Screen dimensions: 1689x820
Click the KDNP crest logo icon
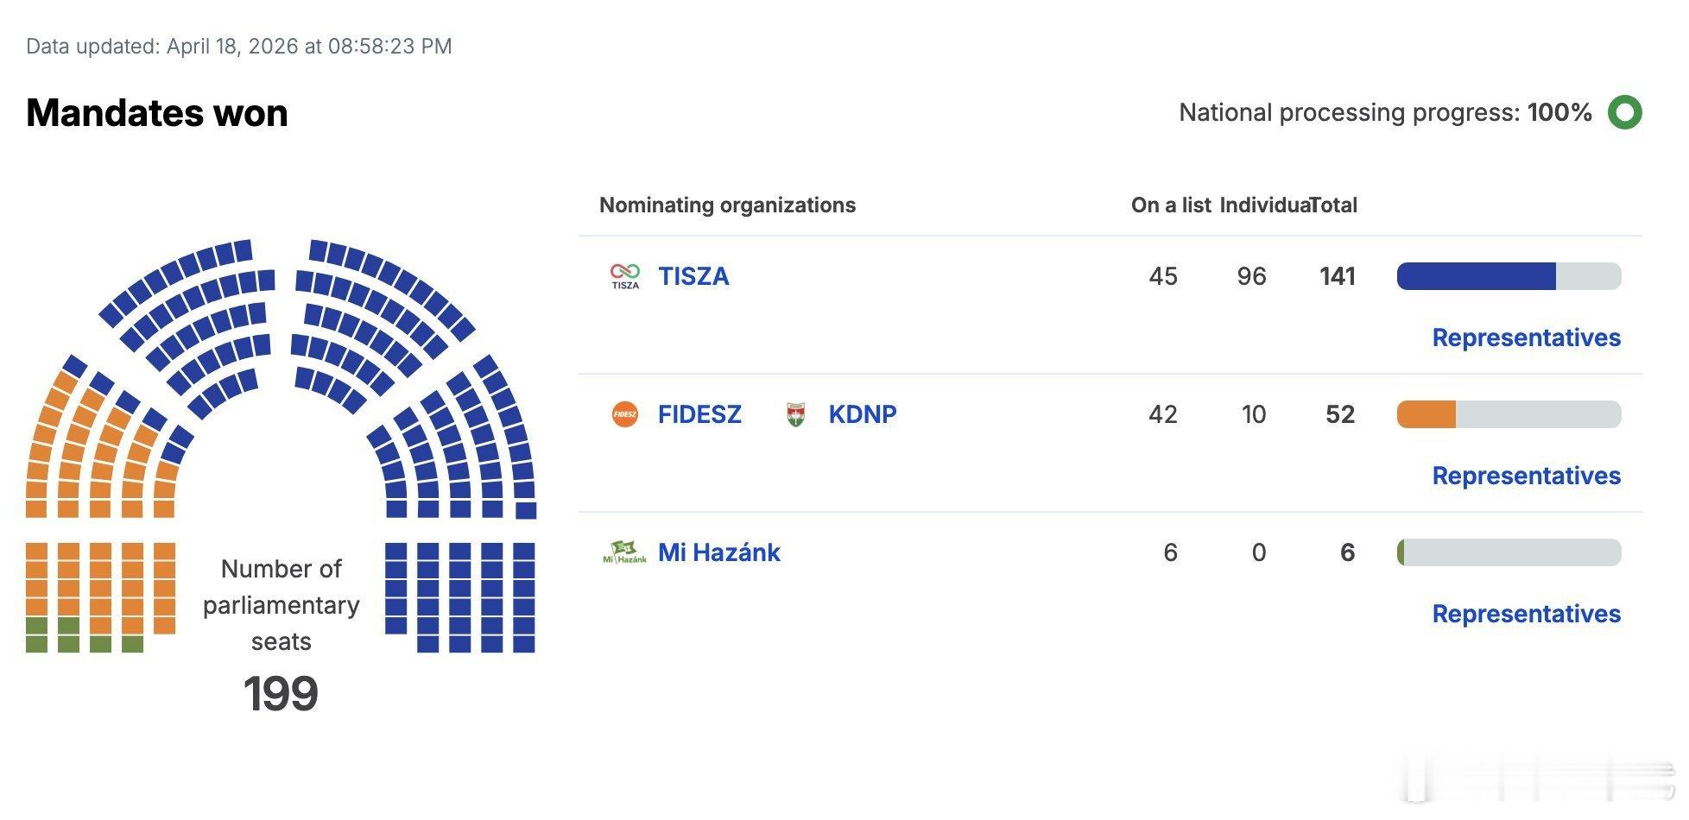click(x=795, y=414)
